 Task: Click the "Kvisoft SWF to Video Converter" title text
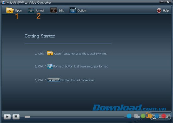coord(29,3)
